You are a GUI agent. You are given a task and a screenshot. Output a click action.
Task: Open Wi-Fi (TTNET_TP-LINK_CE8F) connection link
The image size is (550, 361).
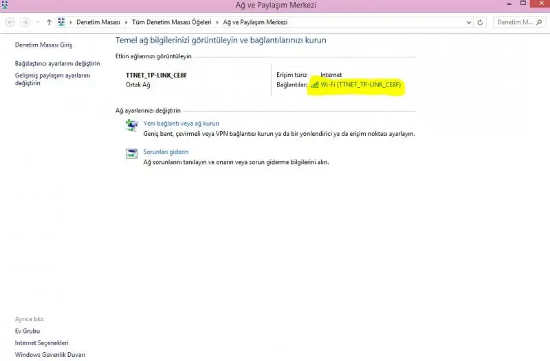[360, 85]
